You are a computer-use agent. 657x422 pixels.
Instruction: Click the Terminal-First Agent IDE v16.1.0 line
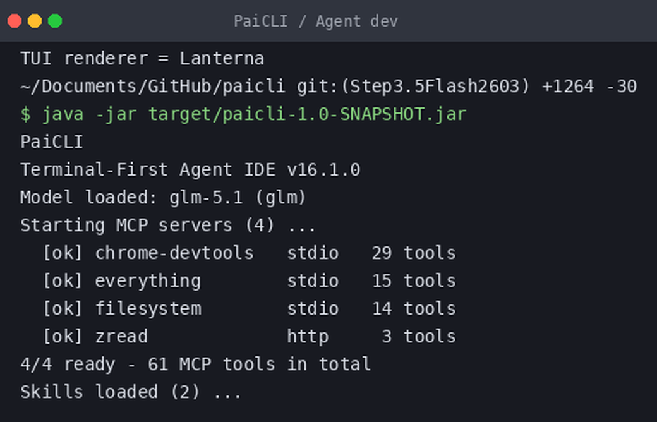190,170
